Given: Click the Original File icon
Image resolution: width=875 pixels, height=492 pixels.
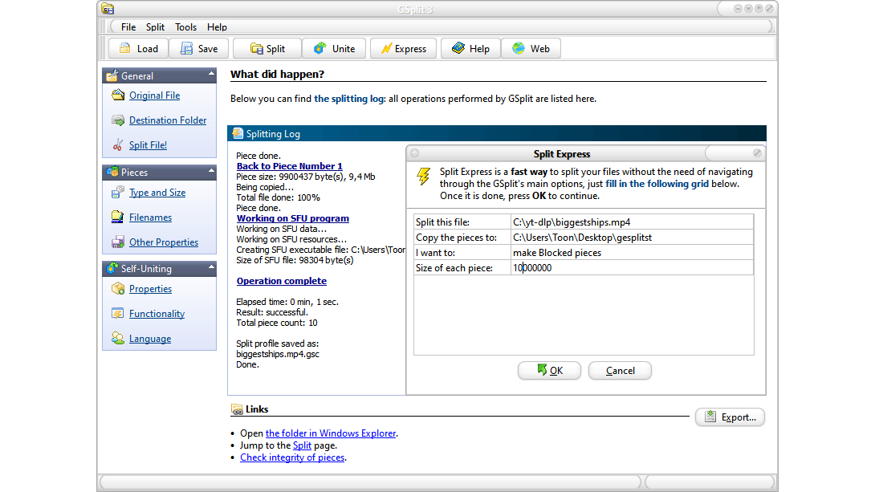Looking at the screenshot, I should pos(118,95).
